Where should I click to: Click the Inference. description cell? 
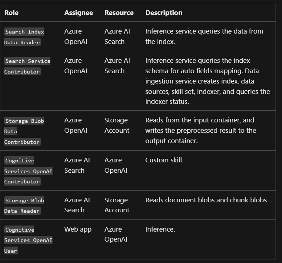[160, 229]
